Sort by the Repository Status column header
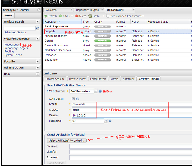 (168, 21)
